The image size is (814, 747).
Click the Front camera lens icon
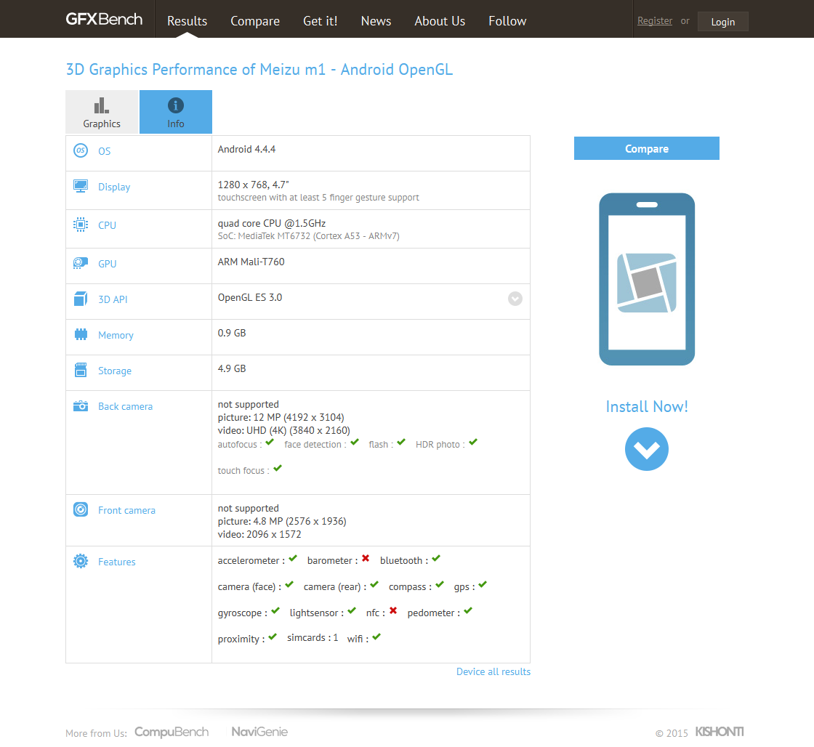(81, 509)
